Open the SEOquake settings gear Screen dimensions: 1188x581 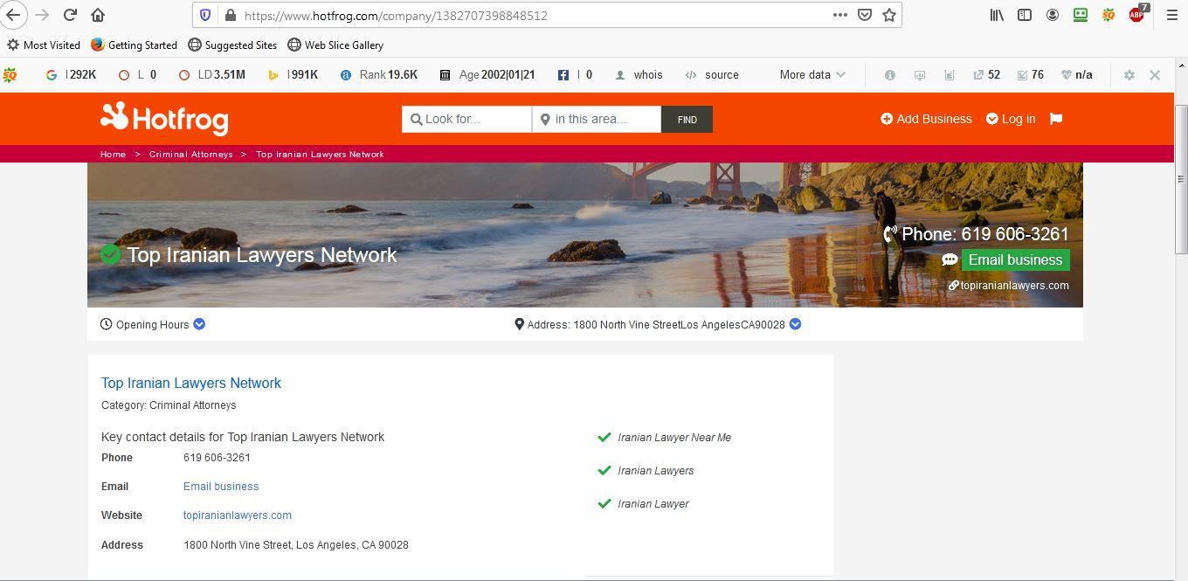pyautogui.click(x=1129, y=74)
